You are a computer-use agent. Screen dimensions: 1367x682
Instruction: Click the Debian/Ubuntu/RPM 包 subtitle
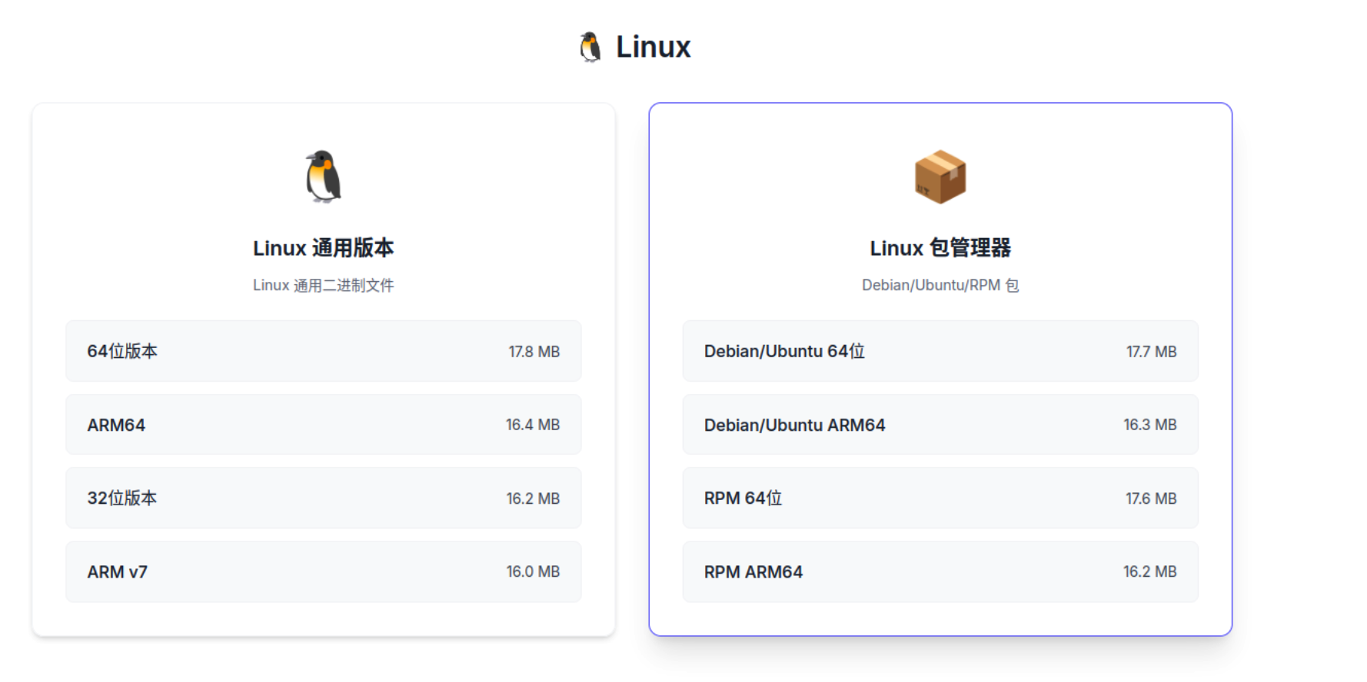coord(940,286)
